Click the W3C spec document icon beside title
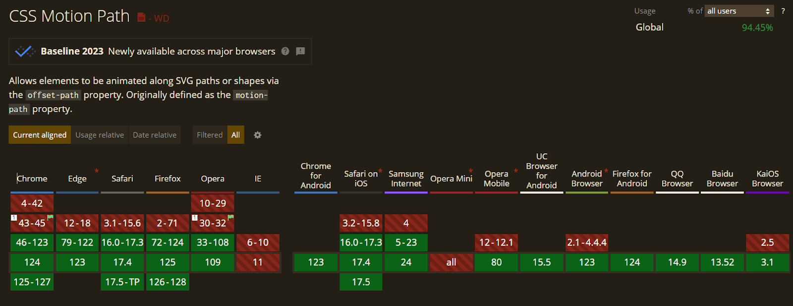The height and width of the screenshot is (306, 793). tap(141, 18)
